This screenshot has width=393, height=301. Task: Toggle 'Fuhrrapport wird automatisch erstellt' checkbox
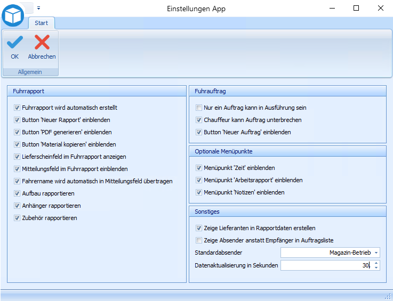[x=17, y=108]
